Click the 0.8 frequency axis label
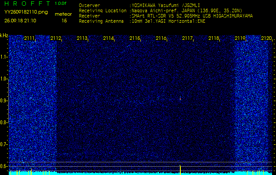The width and height of the screenshot is (276, 175). tap(3, 122)
